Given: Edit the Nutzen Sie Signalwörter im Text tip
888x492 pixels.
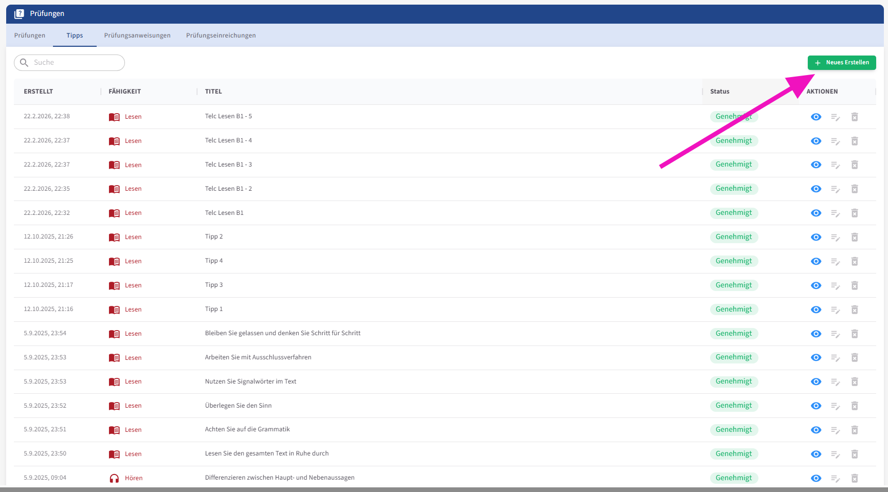Looking at the screenshot, I should click(835, 382).
